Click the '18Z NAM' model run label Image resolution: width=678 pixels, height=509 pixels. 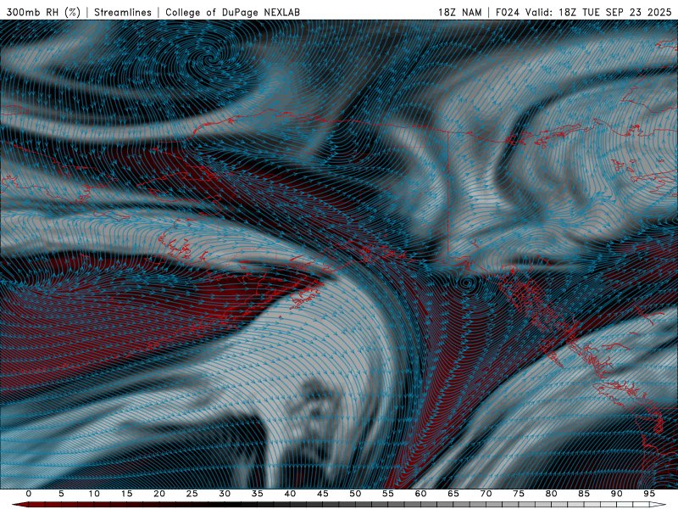pyautogui.click(x=459, y=12)
